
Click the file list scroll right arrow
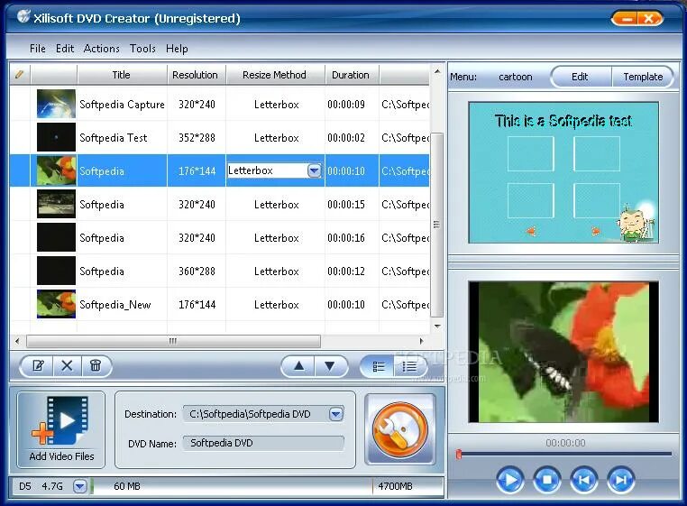click(422, 341)
